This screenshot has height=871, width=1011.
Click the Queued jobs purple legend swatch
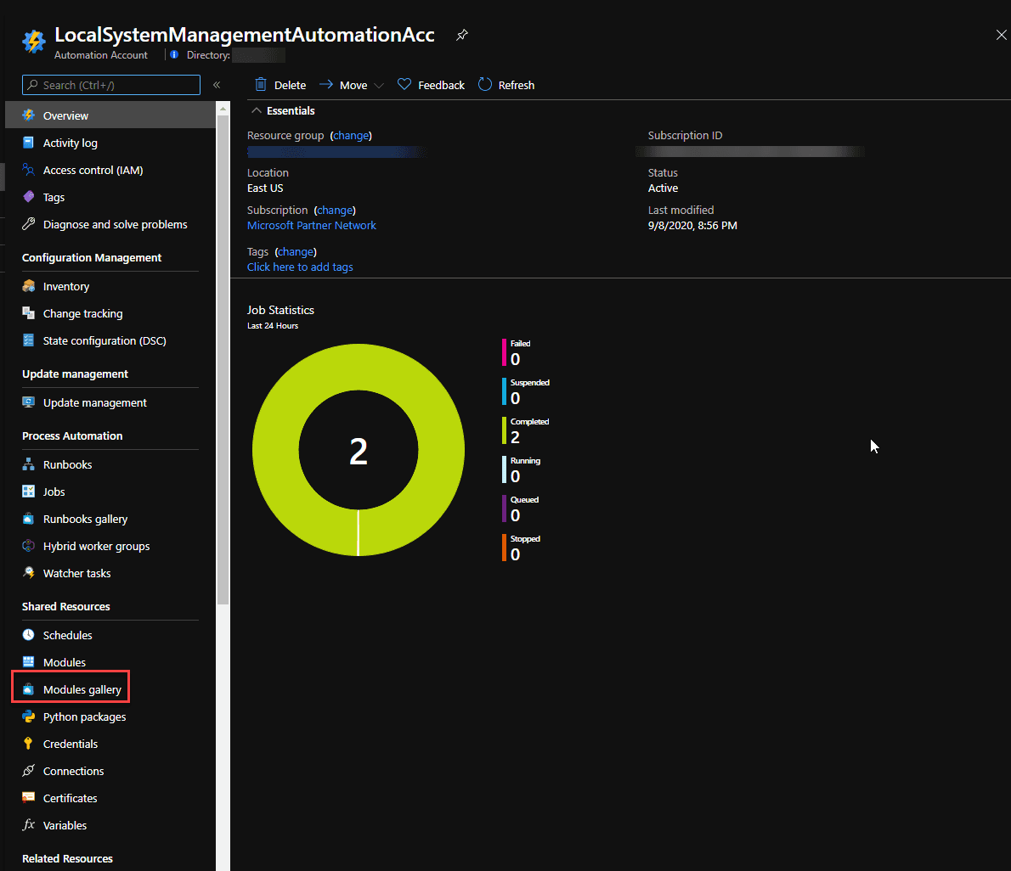click(x=504, y=509)
